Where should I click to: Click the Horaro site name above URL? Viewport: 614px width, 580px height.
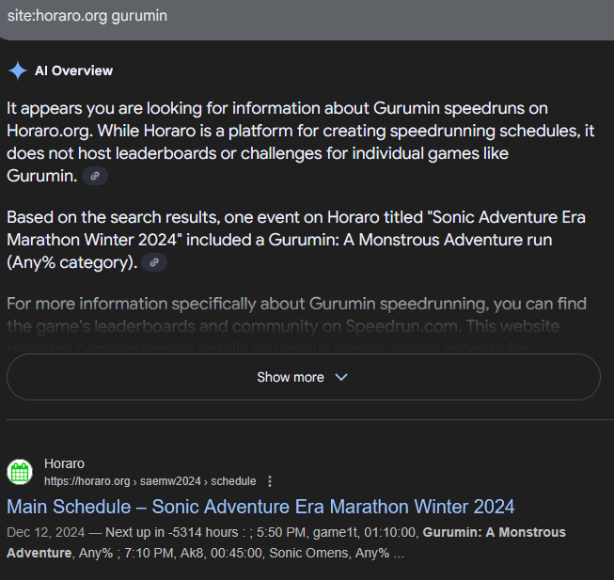(64, 463)
